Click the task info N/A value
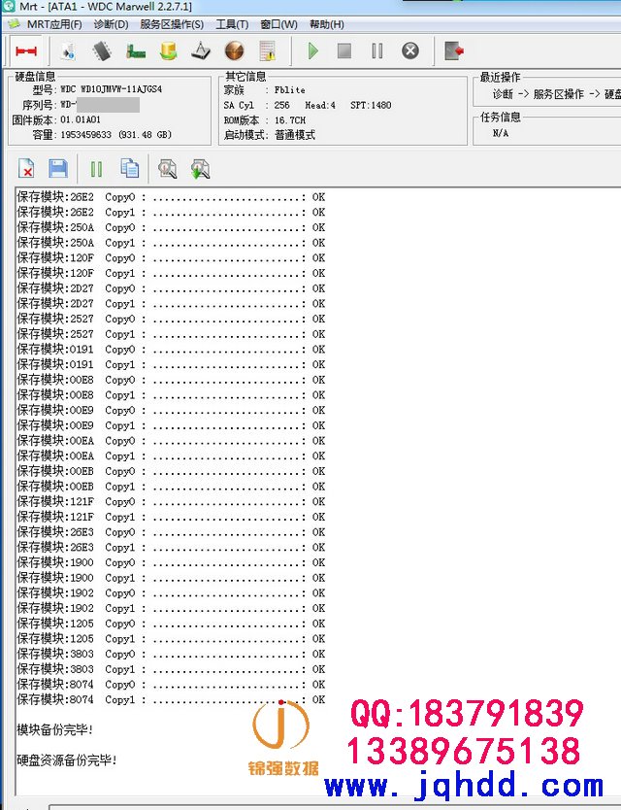 (x=501, y=133)
